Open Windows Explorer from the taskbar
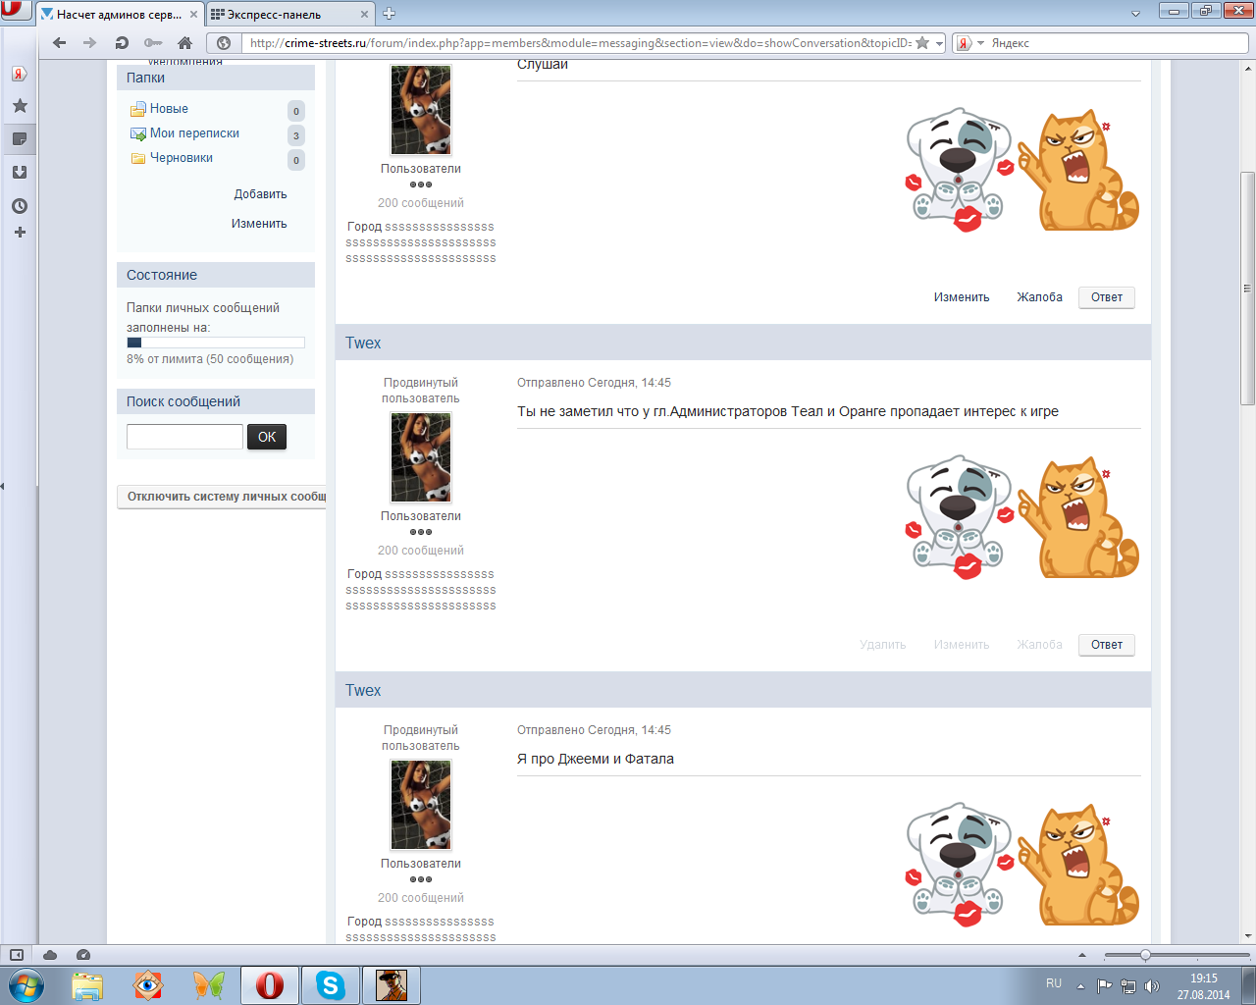This screenshot has width=1256, height=1005. click(87, 984)
